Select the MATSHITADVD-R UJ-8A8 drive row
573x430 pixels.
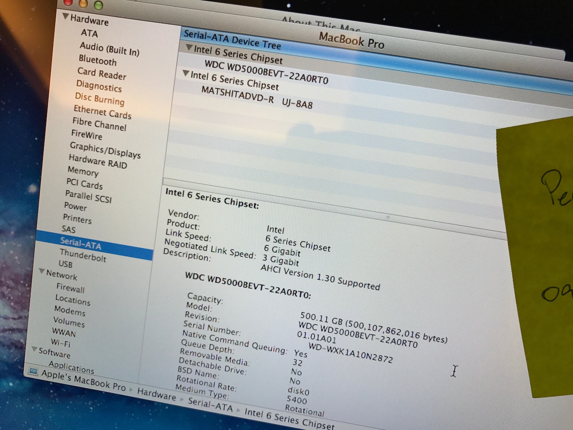pos(257,97)
